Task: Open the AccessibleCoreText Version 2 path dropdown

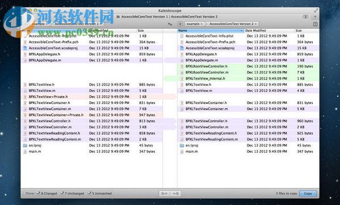Action: 233,24
